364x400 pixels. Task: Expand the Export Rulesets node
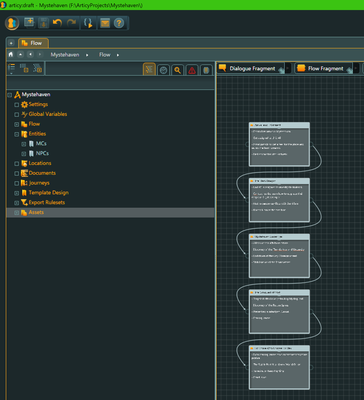(17, 203)
